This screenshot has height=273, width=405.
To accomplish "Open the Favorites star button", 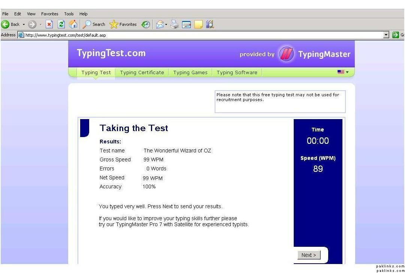I will pyautogui.click(x=123, y=24).
